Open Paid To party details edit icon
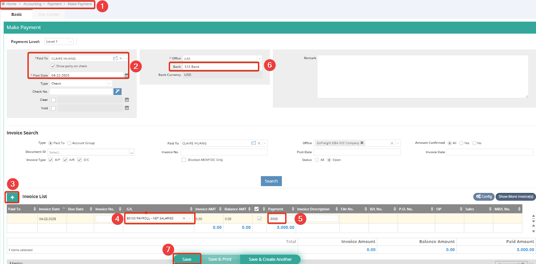 tap(115, 58)
